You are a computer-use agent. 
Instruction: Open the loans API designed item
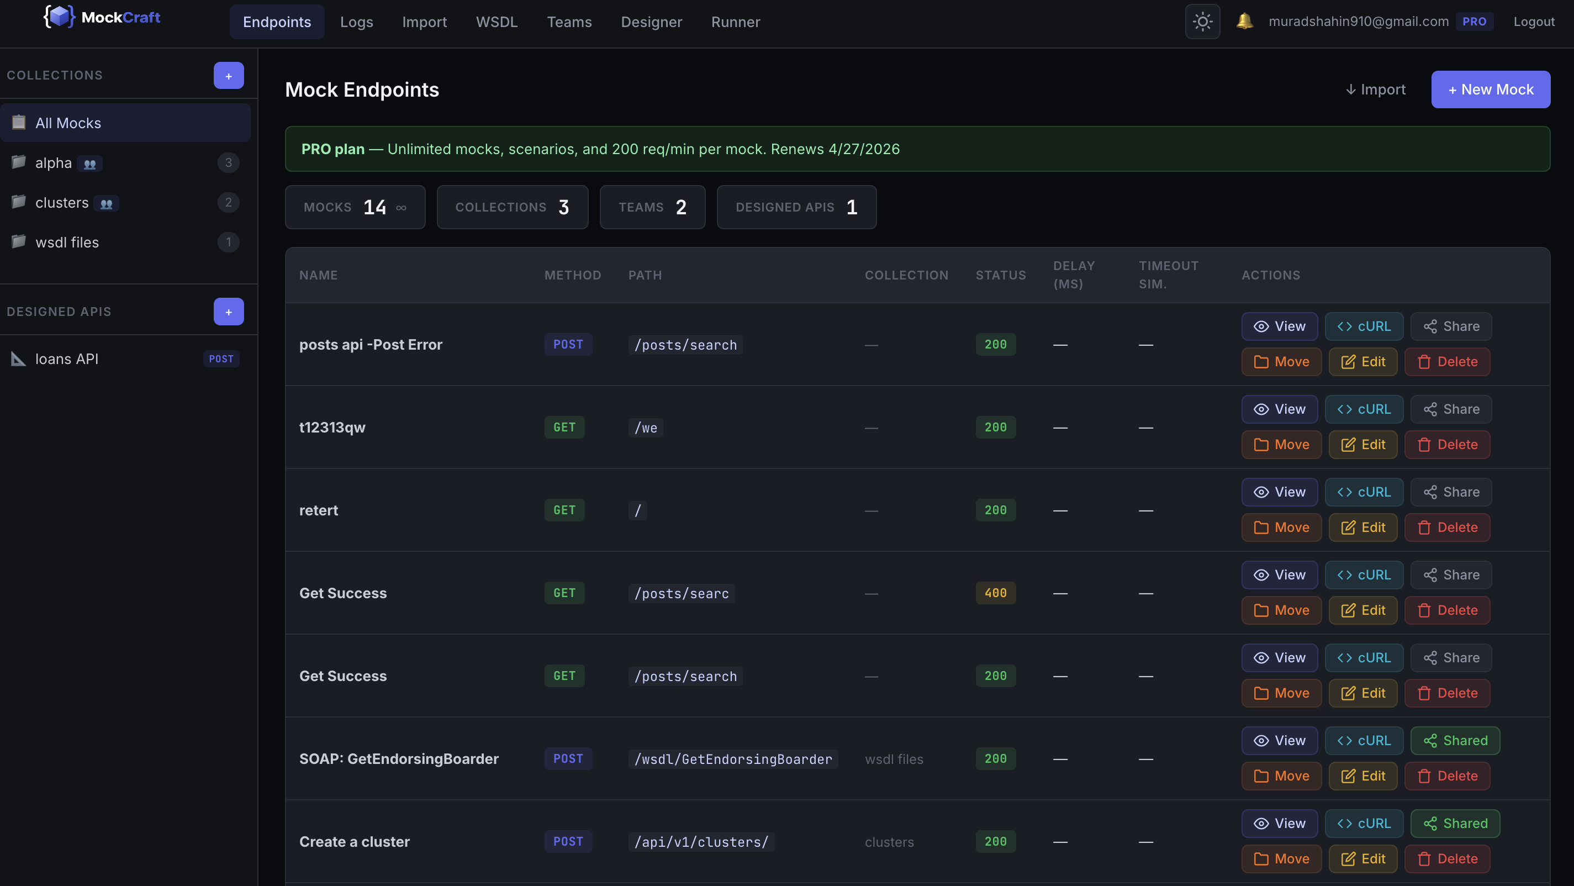coord(67,359)
